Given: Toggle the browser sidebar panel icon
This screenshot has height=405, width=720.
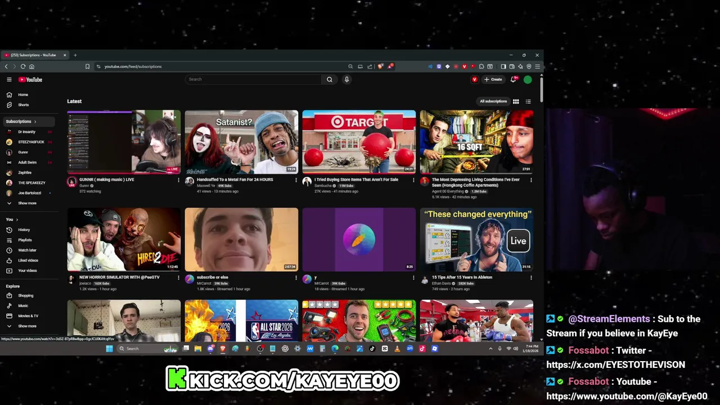Looking at the screenshot, I should 503,66.
